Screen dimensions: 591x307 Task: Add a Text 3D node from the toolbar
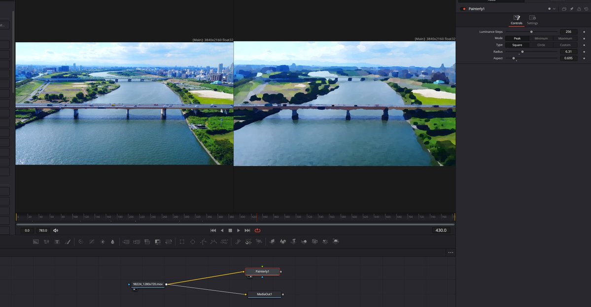tap(293, 241)
